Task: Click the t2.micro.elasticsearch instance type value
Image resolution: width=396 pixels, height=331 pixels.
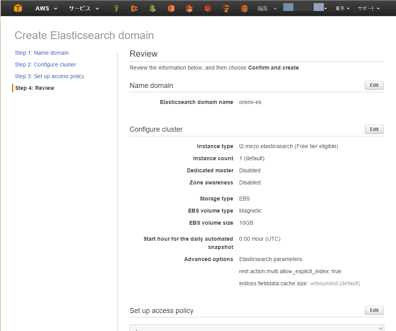Action: point(289,146)
